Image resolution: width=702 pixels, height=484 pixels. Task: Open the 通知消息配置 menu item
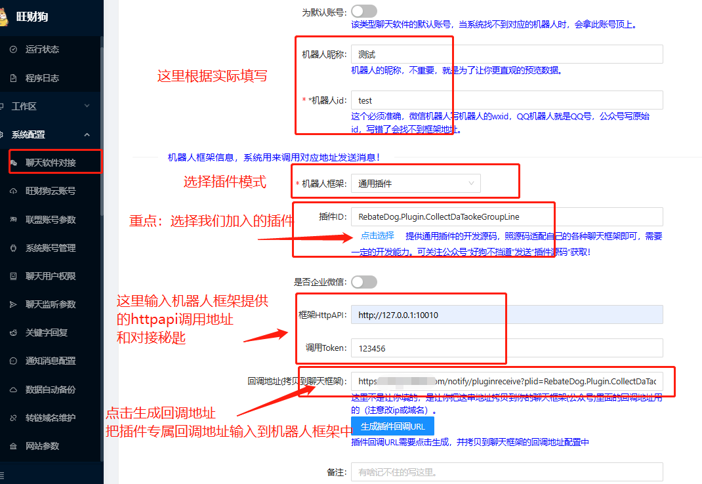[x=51, y=361]
